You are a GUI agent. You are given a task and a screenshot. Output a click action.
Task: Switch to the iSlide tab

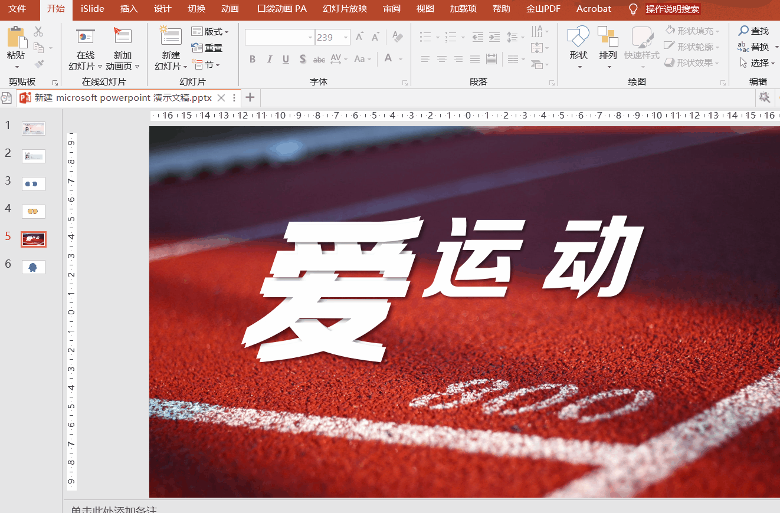coord(93,9)
